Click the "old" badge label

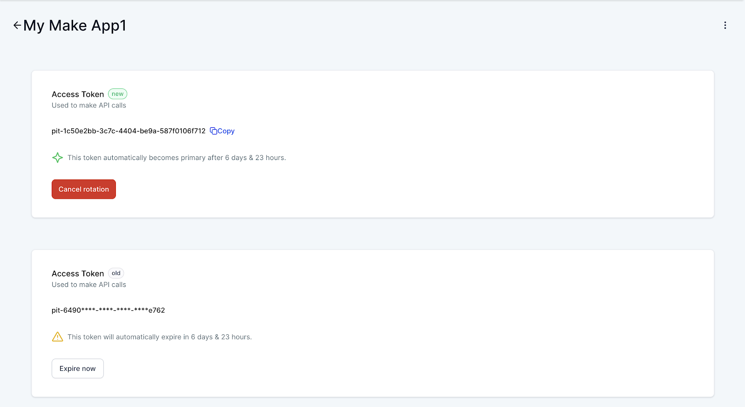point(116,273)
